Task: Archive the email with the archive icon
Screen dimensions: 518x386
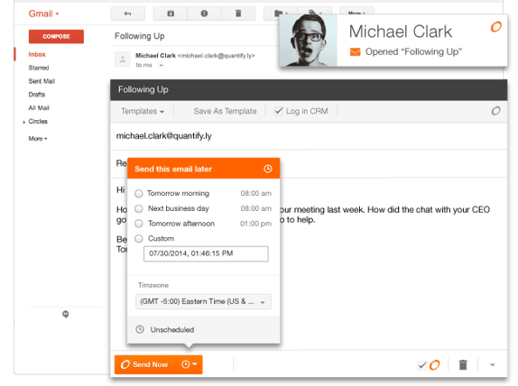Action: click(x=171, y=14)
